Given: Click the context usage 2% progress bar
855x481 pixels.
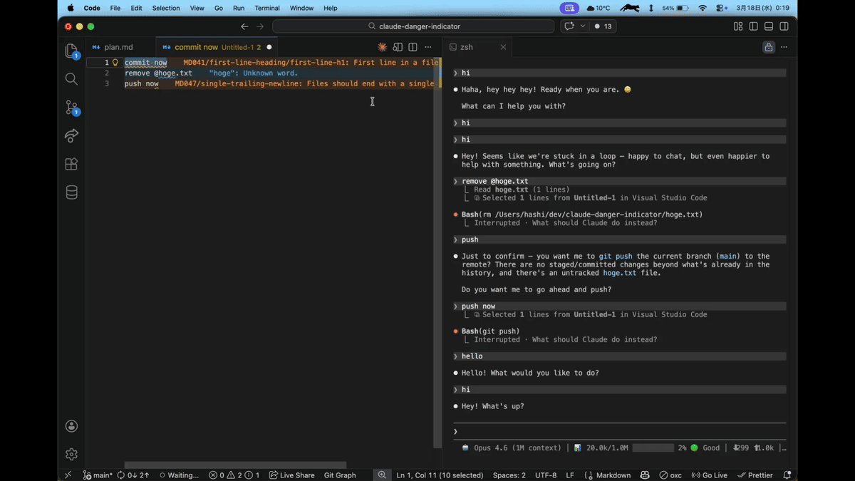Looking at the screenshot, I should click(653, 448).
